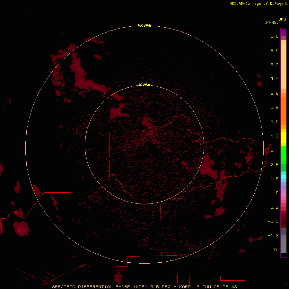Click the 9.0 value on the color scale
The height and width of the screenshot is (289, 289).
[275, 50]
